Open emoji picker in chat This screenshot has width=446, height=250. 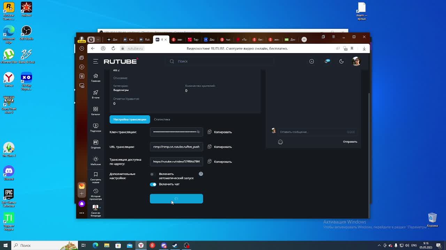pos(280,142)
